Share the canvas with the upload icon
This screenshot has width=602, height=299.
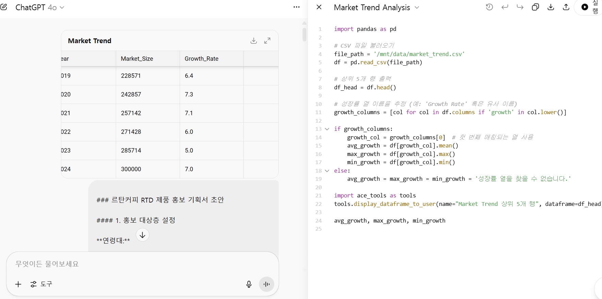click(566, 7)
